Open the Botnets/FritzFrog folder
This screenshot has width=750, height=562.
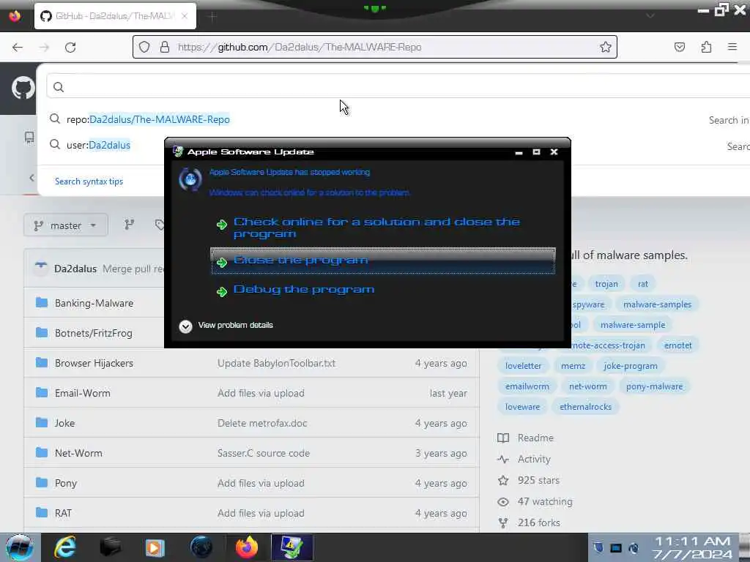click(x=93, y=333)
